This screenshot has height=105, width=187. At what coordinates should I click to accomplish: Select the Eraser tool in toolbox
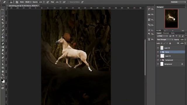pos(3,44)
